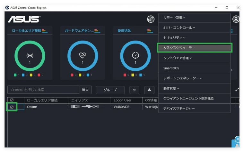
Task: Expand the 動作状態 submenu
Action: (x=195, y=88)
